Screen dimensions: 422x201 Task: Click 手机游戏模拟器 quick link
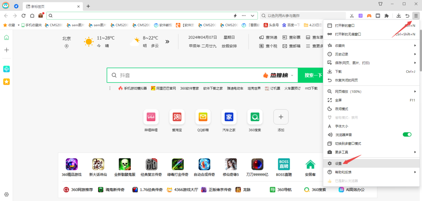[x=133, y=88]
